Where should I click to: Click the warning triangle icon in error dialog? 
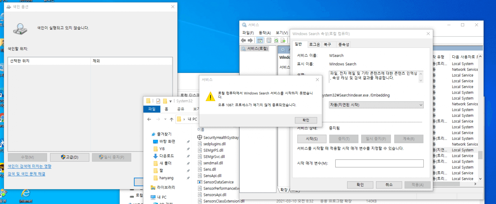210,97
